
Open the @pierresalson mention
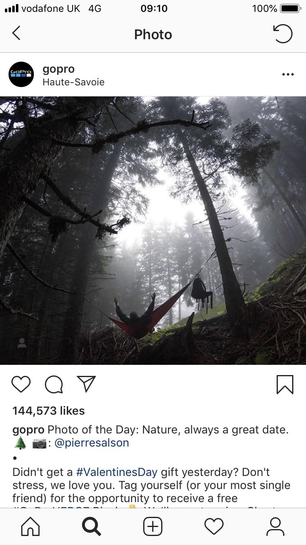[x=92, y=443]
